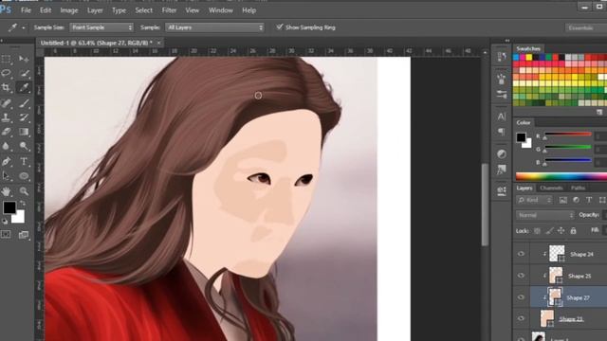Select the Ellipse shape tool
This screenshot has width=607, height=341.
(24, 176)
